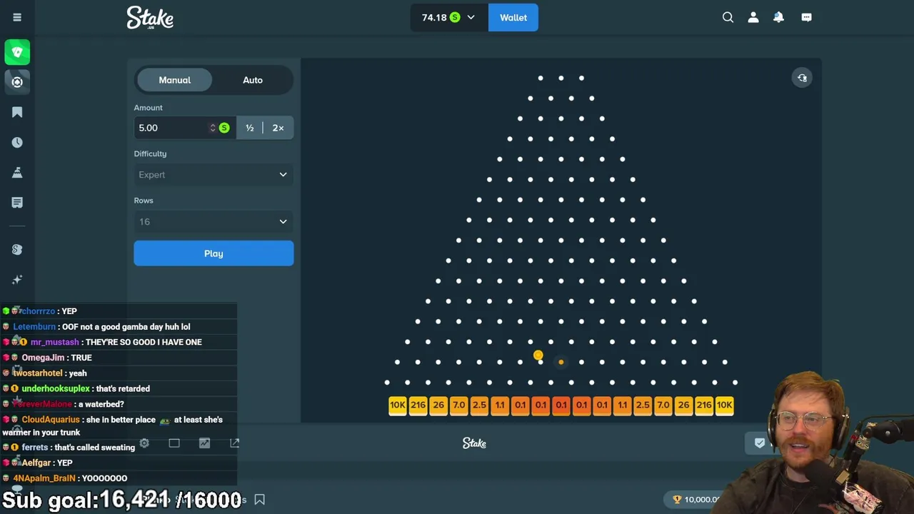The width and height of the screenshot is (914, 514).
Task: Adjust amount with the up-down stepper arrows
Action: (x=212, y=128)
